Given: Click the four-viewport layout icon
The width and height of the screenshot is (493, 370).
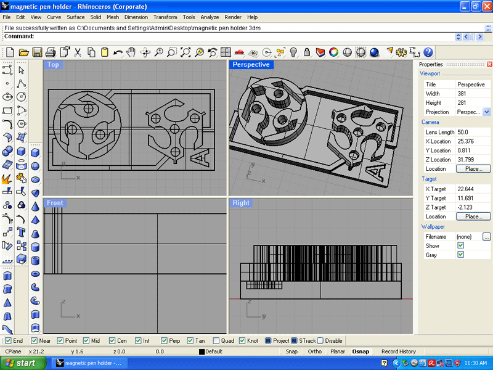Looking at the screenshot, I should tap(226, 52).
